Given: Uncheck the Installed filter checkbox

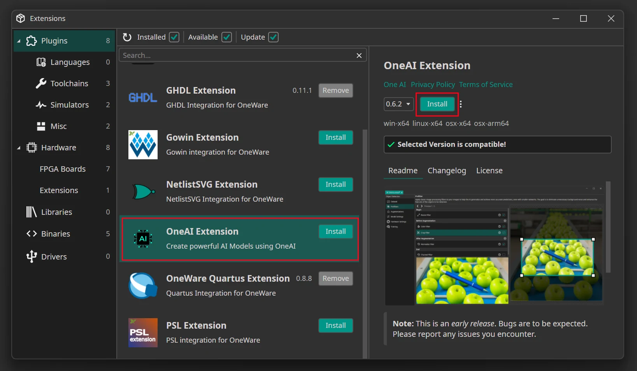Looking at the screenshot, I should pos(174,37).
